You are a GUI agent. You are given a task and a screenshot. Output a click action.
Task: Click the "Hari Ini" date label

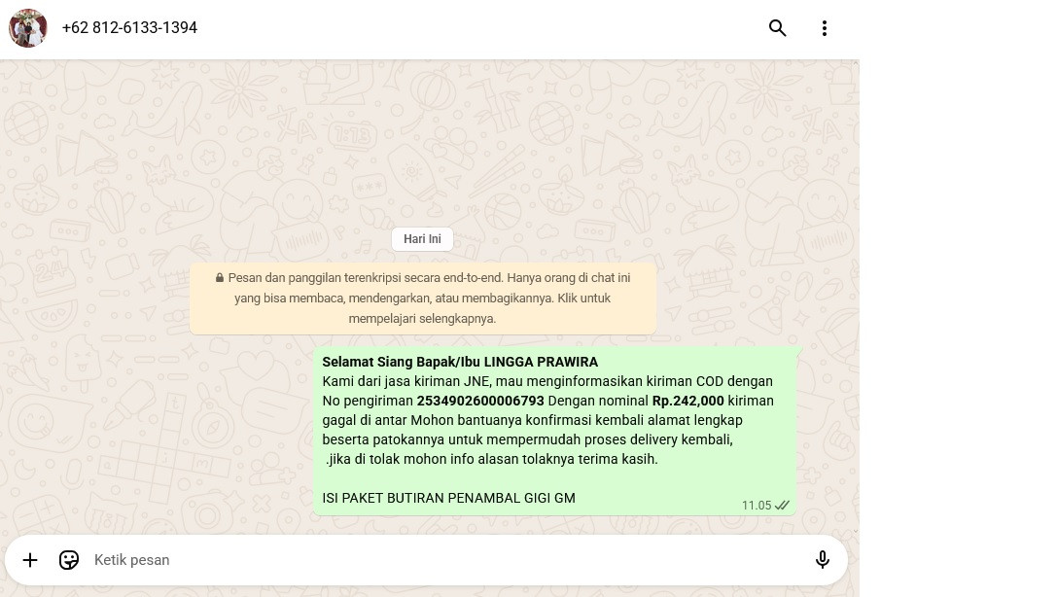pos(422,239)
